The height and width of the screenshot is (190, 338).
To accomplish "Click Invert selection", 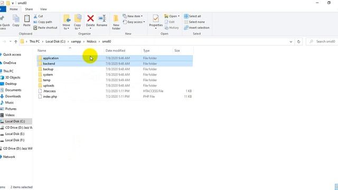I will pyautogui.click(x=196, y=28).
